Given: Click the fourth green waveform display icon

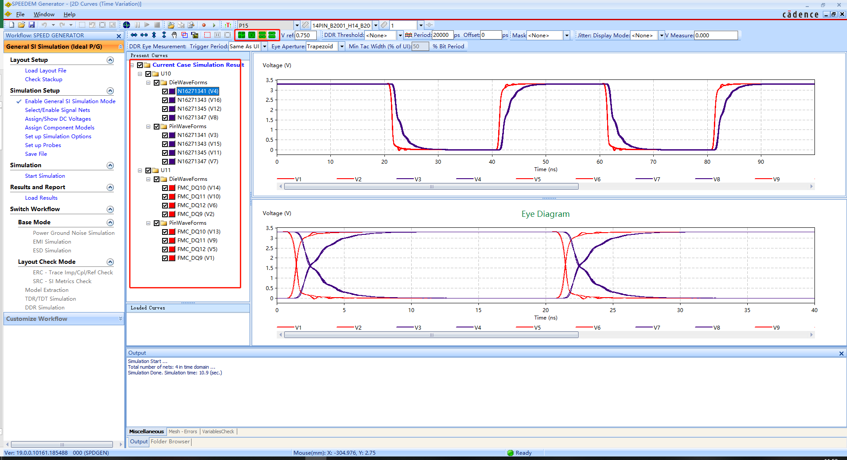Looking at the screenshot, I should (x=272, y=35).
